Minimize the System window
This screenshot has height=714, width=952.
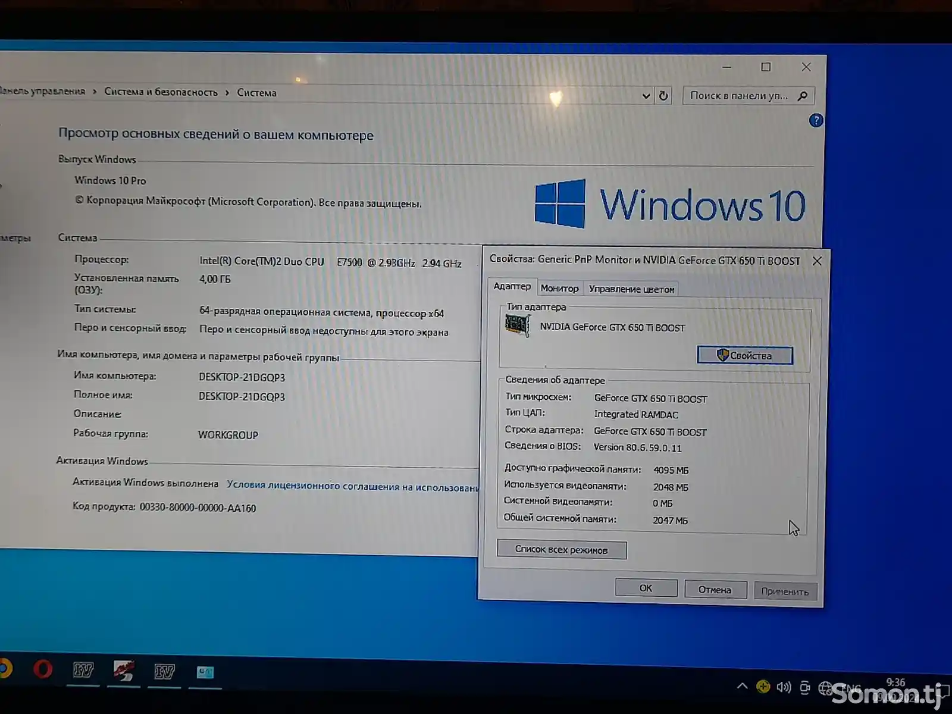tap(726, 67)
